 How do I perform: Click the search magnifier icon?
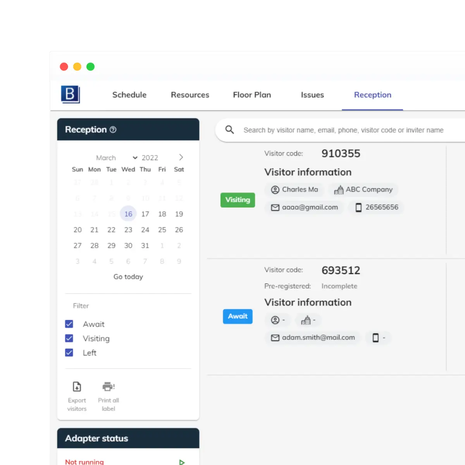pyautogui.click(x=229, y=130)
